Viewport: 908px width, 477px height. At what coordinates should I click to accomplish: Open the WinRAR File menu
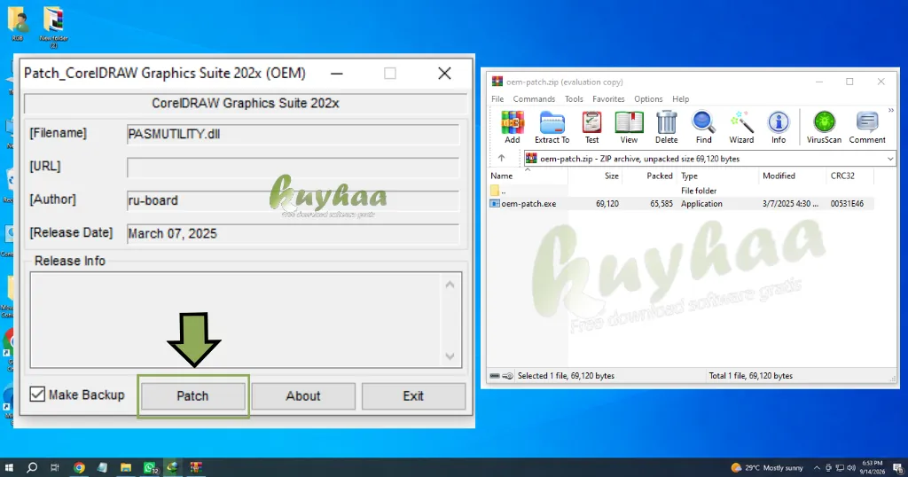coord(497,99)
